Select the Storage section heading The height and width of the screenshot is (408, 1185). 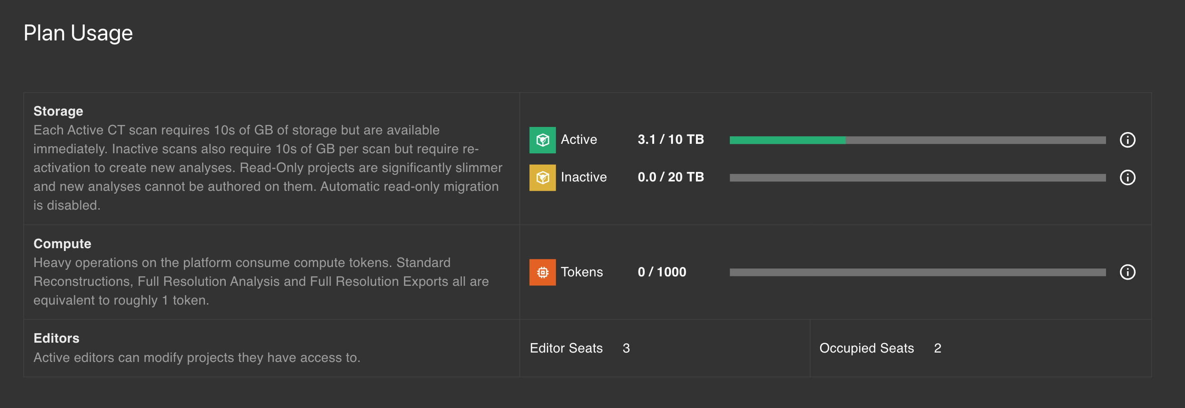(x=58, y=111)
